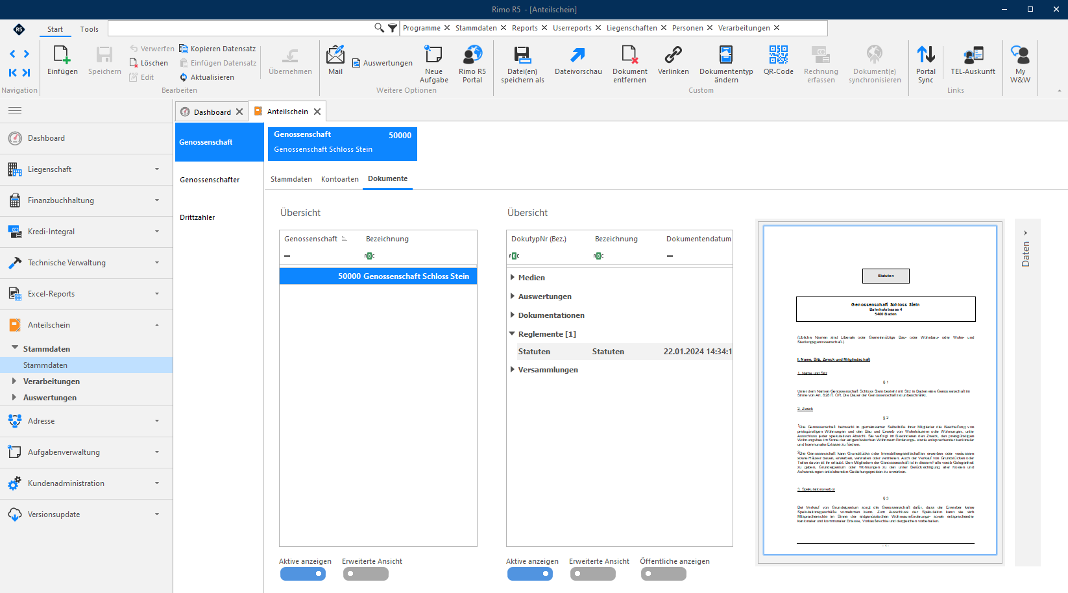Click the Einfügen ribbon icon
The width and height of the screenshot is (1068, 593).
(x=62, y=55)
